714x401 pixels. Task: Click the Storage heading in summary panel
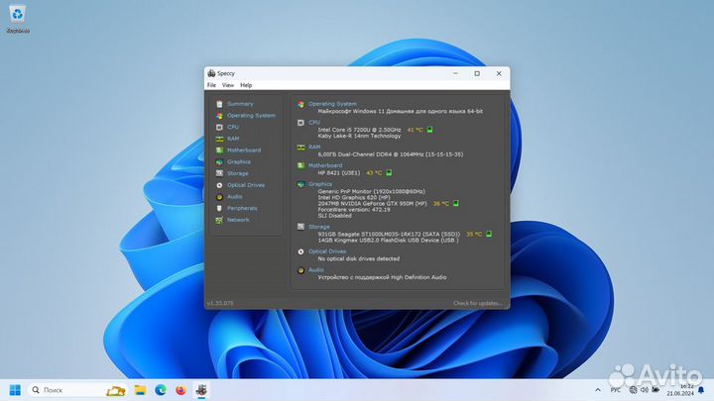(319, 226)
